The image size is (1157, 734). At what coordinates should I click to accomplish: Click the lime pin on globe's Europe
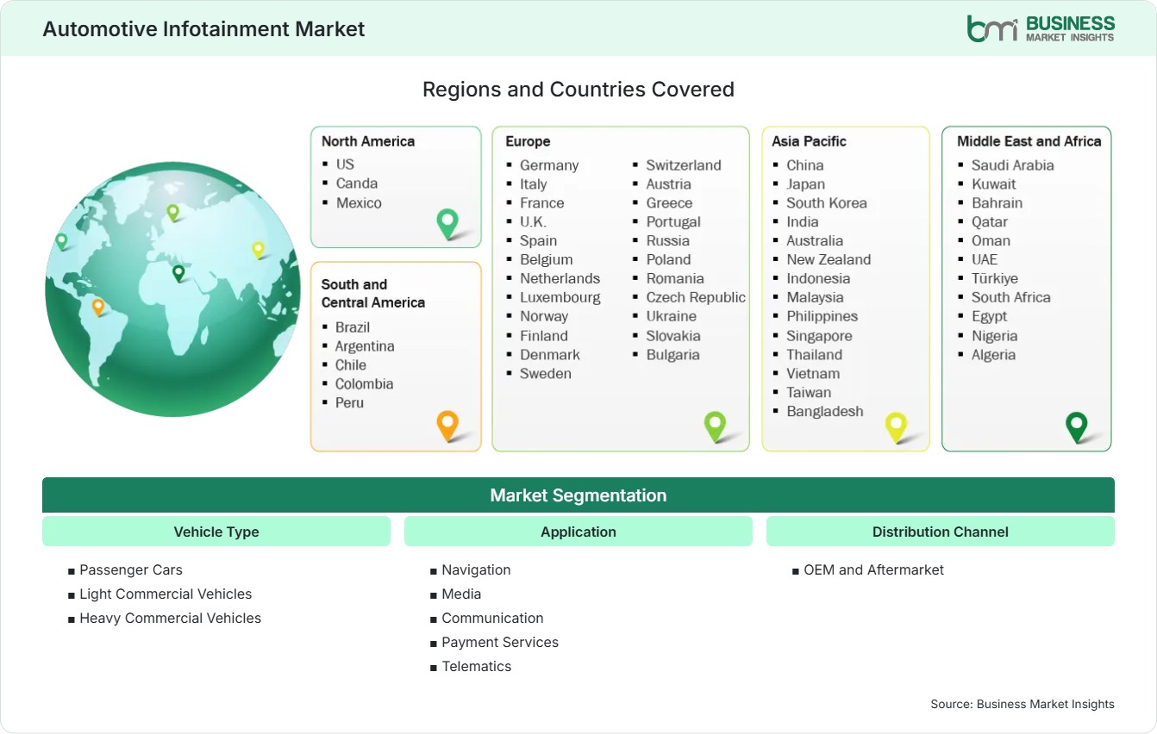pyautogui.click(x=172, y=212)
